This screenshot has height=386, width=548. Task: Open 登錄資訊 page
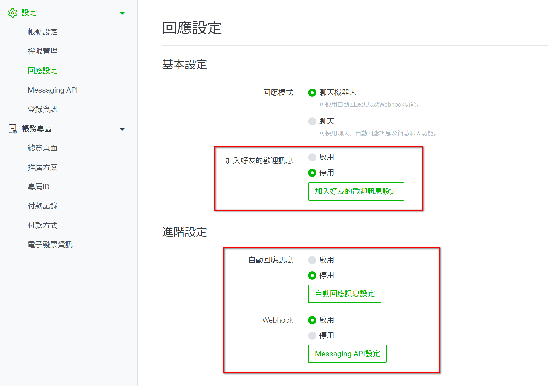(x=42, y=109)
